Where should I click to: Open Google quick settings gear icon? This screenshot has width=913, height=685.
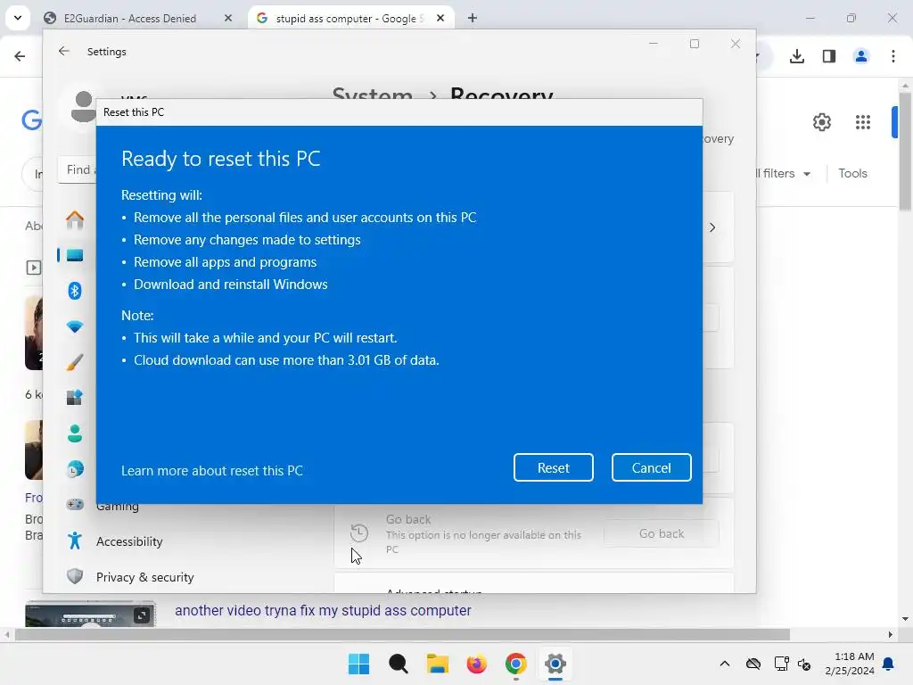[822, 122]
